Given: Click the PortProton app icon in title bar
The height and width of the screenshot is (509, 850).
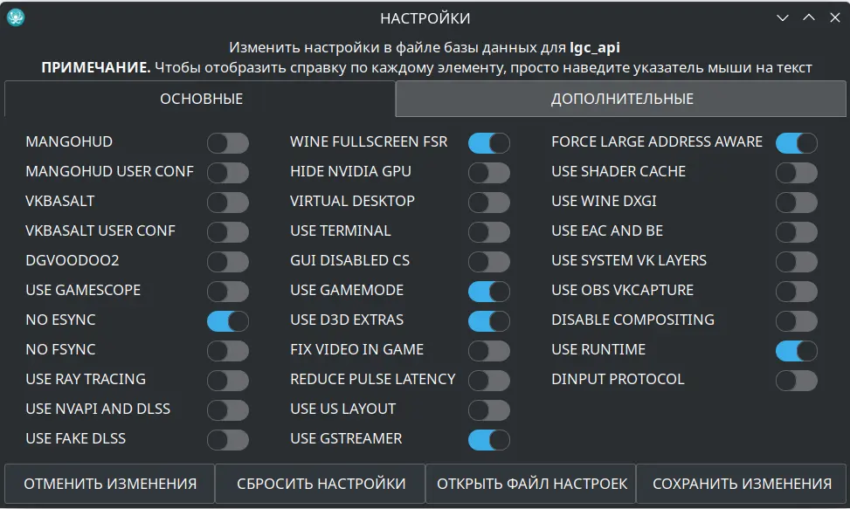Looking at the screenshot, I should 15,17.
